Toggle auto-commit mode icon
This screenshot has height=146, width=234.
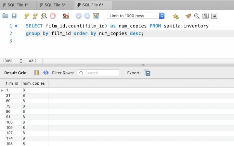coord(96,16)
